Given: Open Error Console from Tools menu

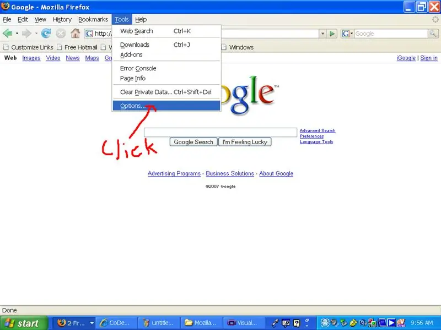Looking at the screenshot, I should [x=166, y=68].
